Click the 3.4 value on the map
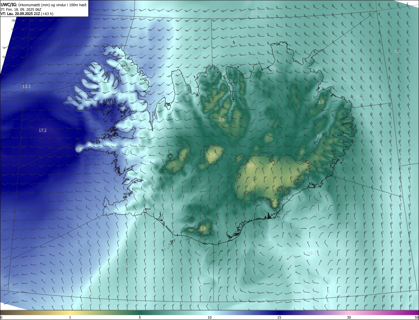Viewport: 419px width, 320px height. [203, 229]
